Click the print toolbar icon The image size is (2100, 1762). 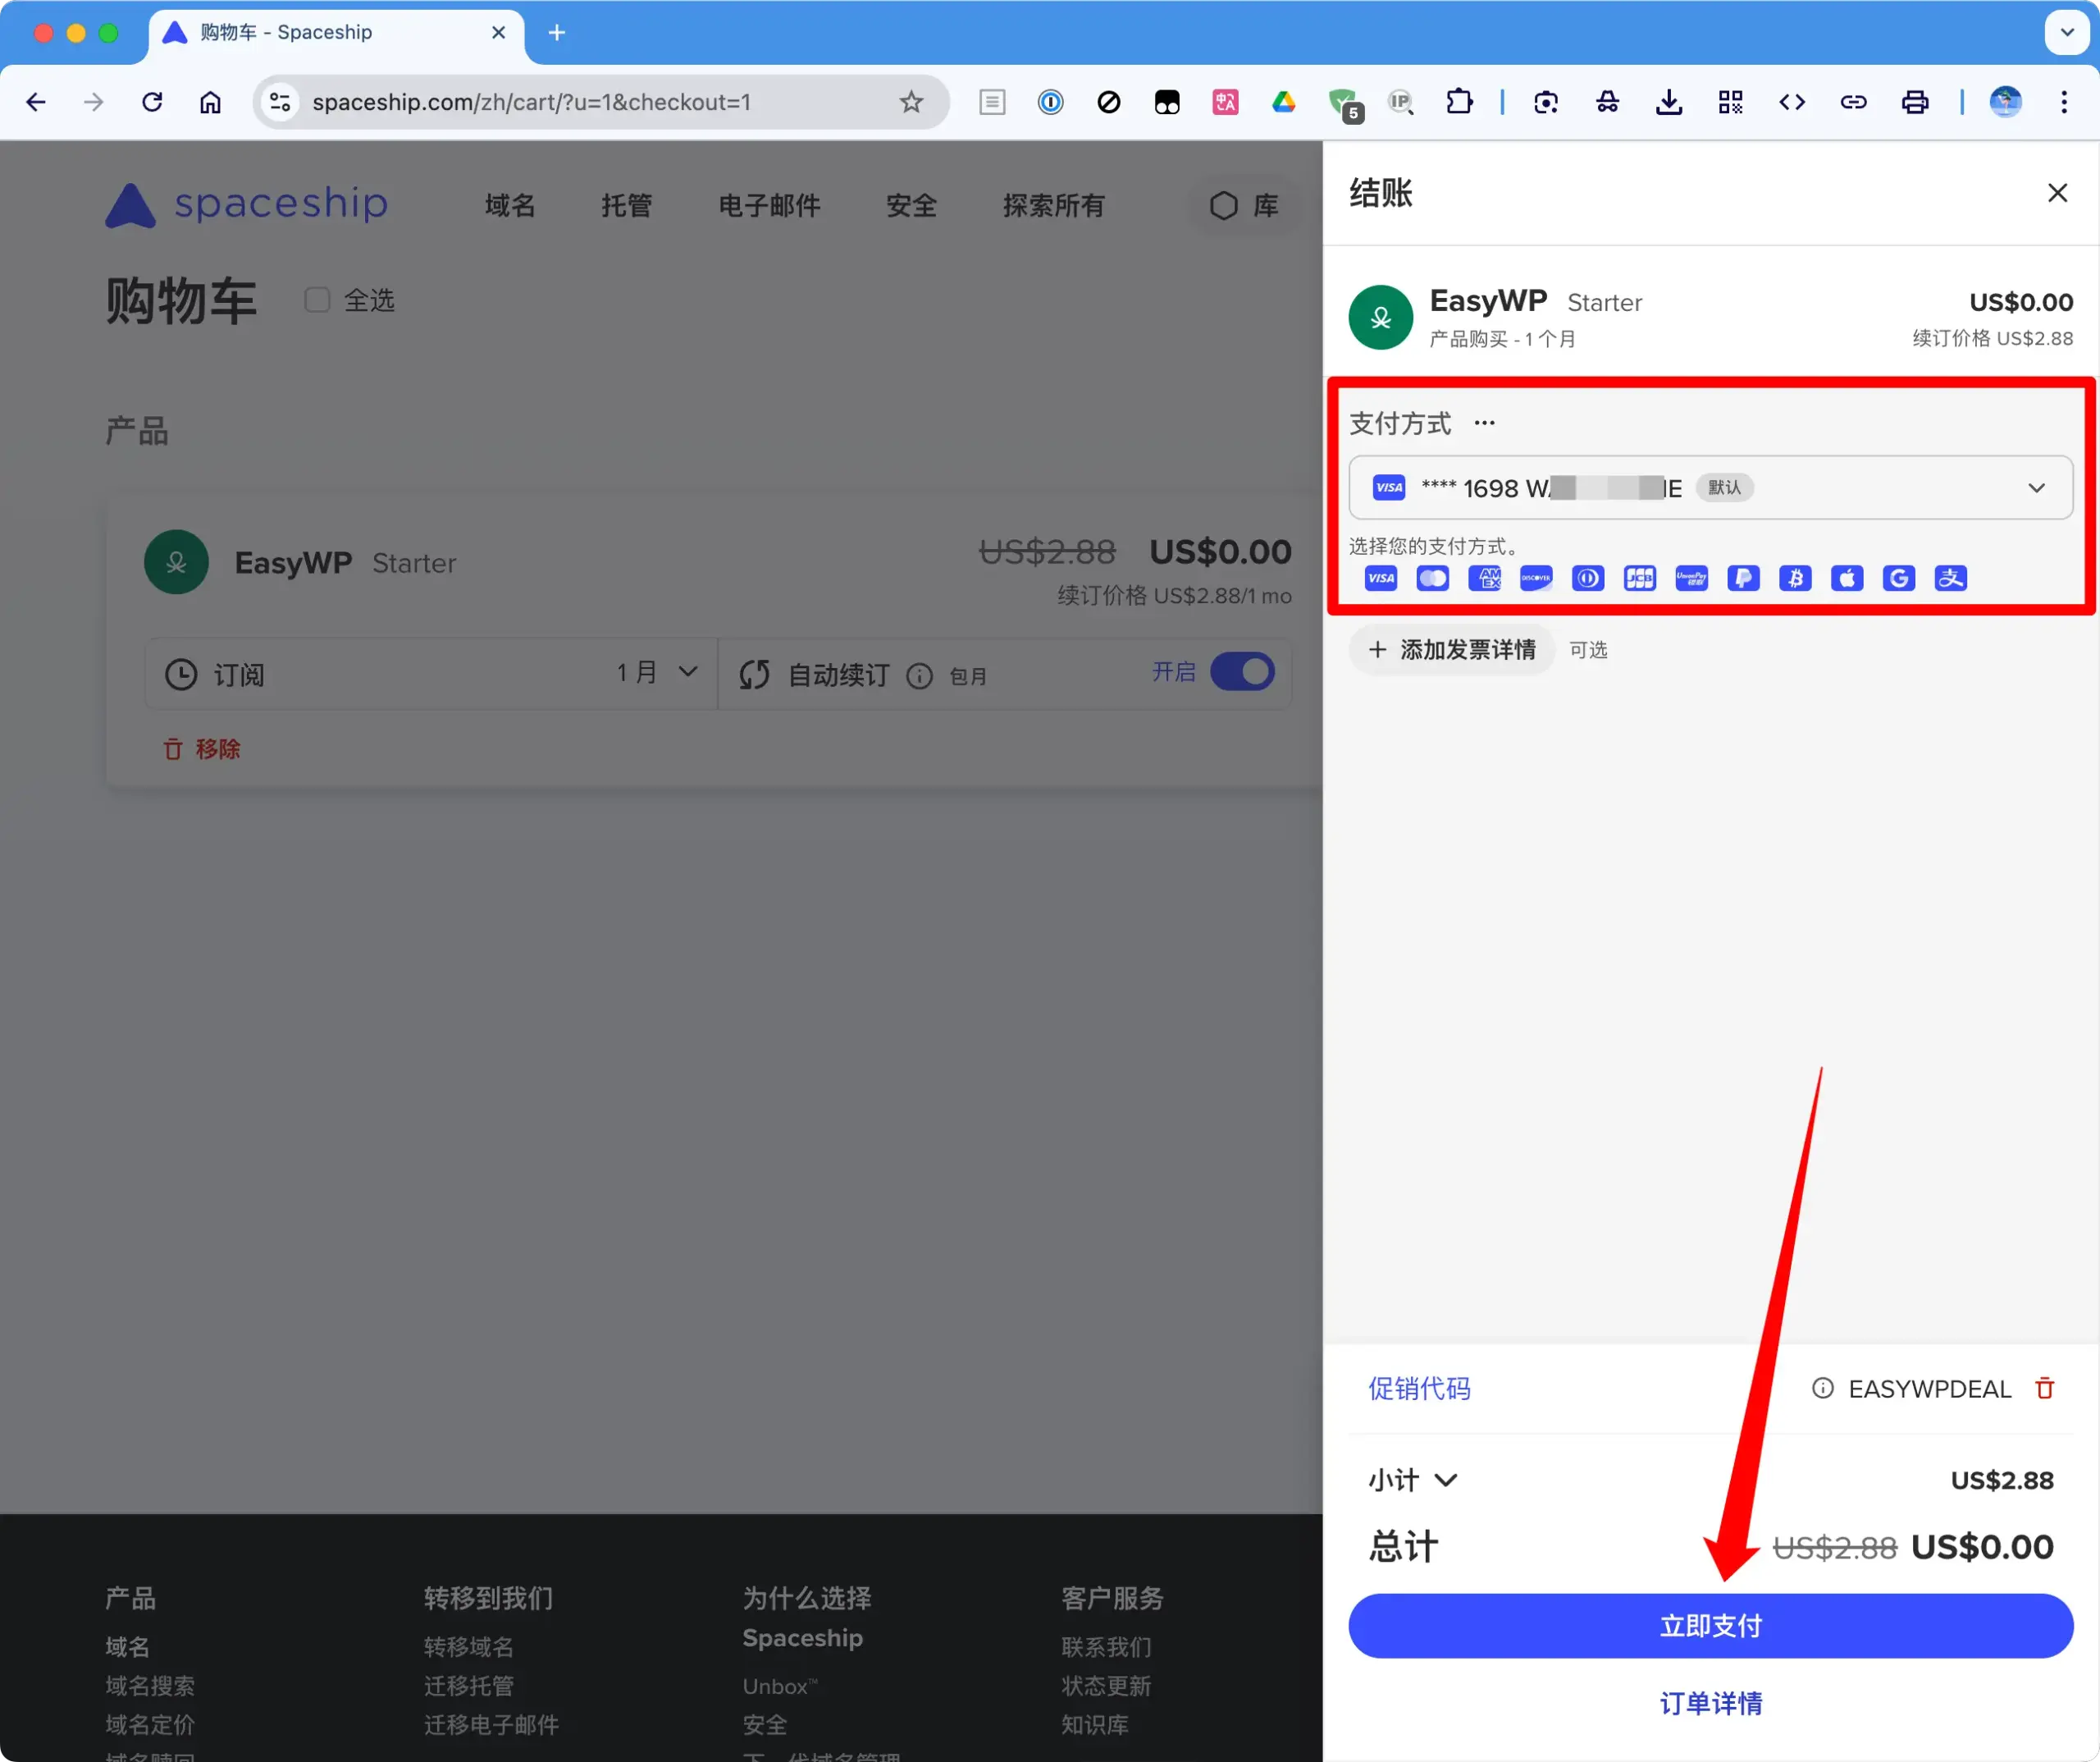[x=1915, y=102]
